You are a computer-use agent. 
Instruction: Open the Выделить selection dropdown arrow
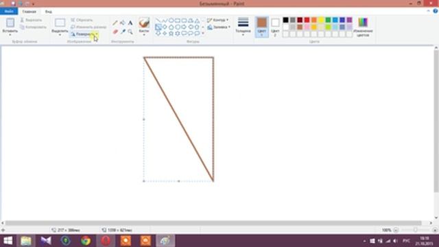(x=60, y=35)
